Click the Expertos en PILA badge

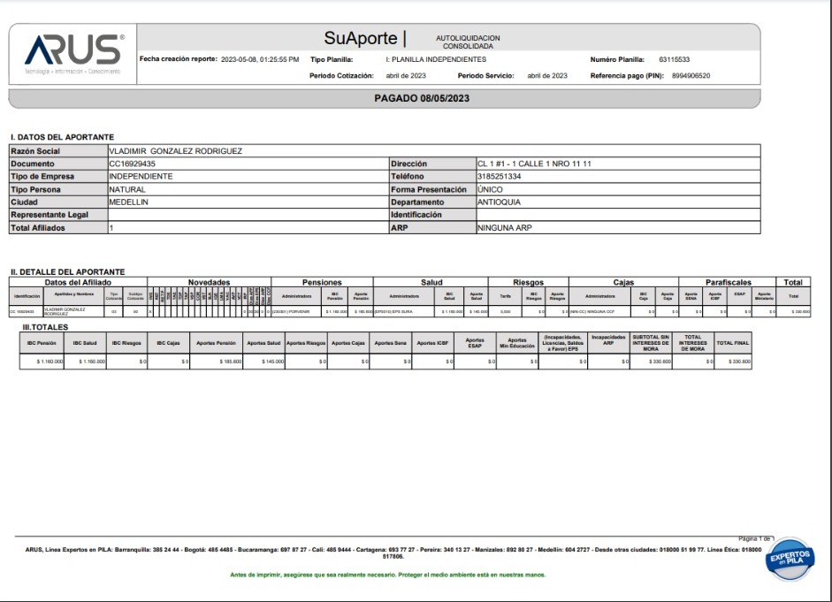(789, 559)
